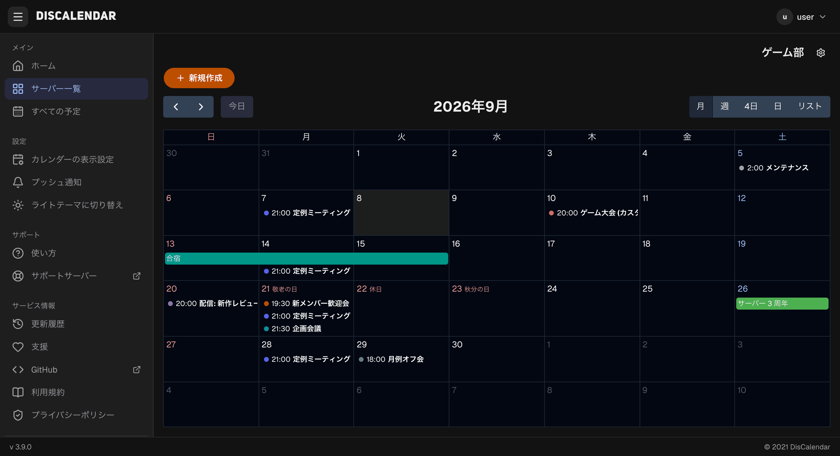This screenshot has width=840, height=456.
Task: Switch to 月 month view
Action: (x=700, y=107)
